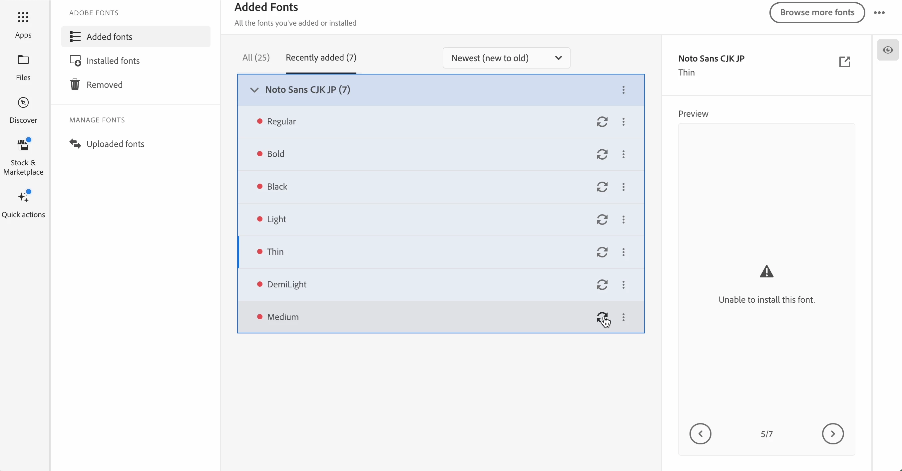Open the Removed fonts section

coord(104,84)
